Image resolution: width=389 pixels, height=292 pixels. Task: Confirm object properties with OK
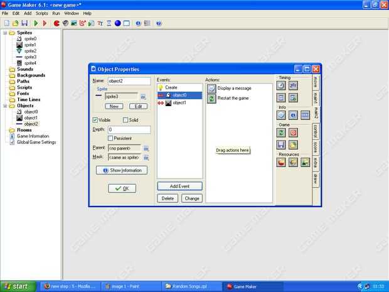122,188
